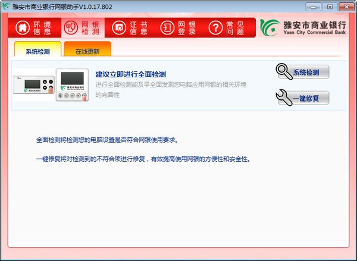Go to 网银登录 login section
This screenshot has height=261, width=357.
tap(178, 27)
